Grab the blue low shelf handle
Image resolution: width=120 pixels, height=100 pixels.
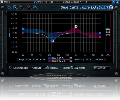tap(23, 29)
